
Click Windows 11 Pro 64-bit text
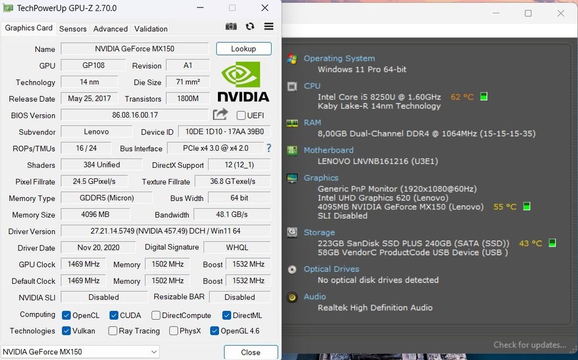coord(362,69)
